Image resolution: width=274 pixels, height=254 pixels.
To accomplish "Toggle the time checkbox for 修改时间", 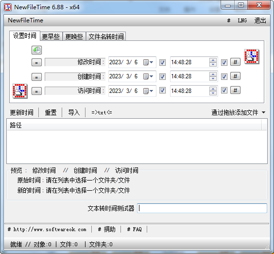I will tap(224, 62).
